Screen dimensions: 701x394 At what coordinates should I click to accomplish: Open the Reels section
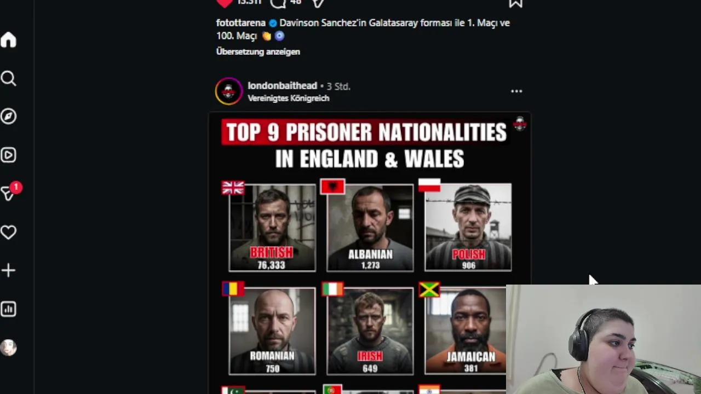(x=9, y=155)
